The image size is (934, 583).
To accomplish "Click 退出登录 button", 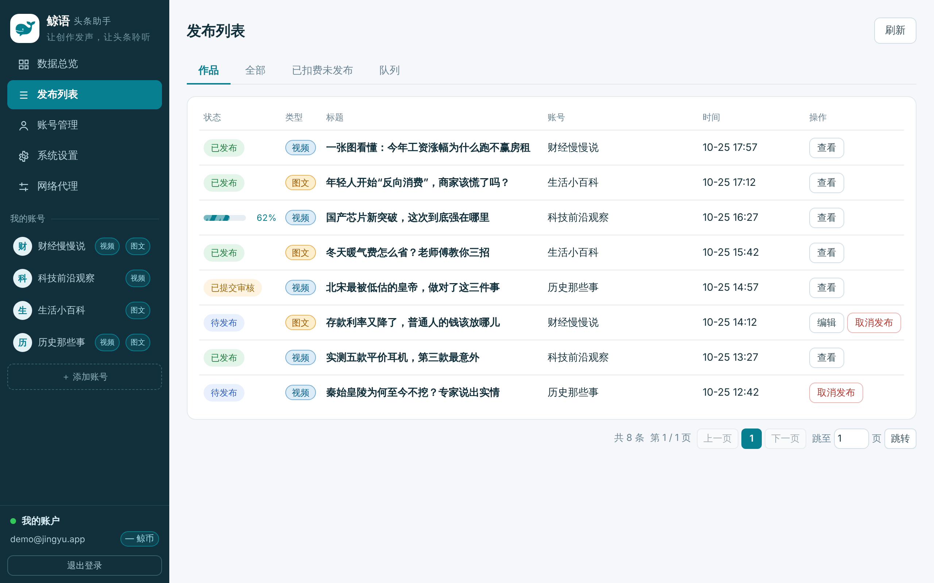I will coord(85,565).
